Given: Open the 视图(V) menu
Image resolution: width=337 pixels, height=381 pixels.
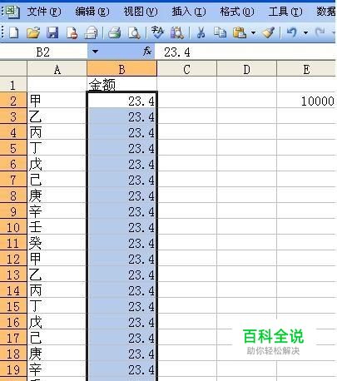Looking at the screenshot, I should click(141, 12).
